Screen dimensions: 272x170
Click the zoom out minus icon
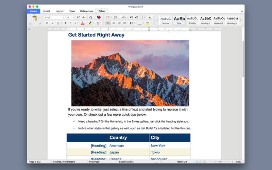click(210, 162)
